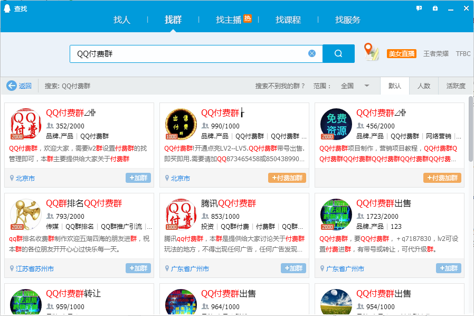Click 北京市 location in 352/2000 group card
The image size is (474, 316).
[x=25, y=178]
